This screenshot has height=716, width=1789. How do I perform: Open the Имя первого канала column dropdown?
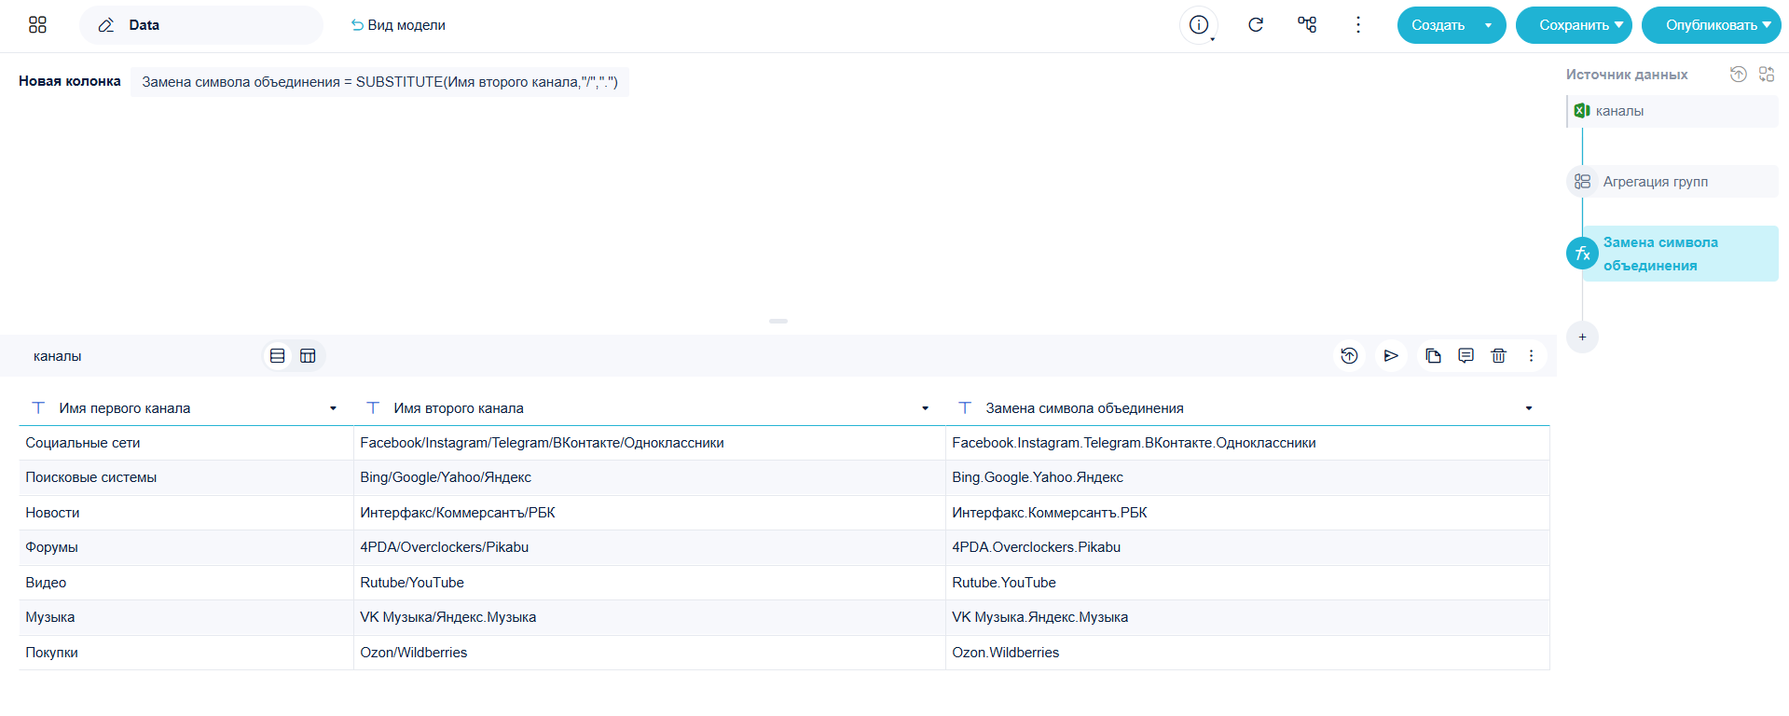tap(333, 408)
